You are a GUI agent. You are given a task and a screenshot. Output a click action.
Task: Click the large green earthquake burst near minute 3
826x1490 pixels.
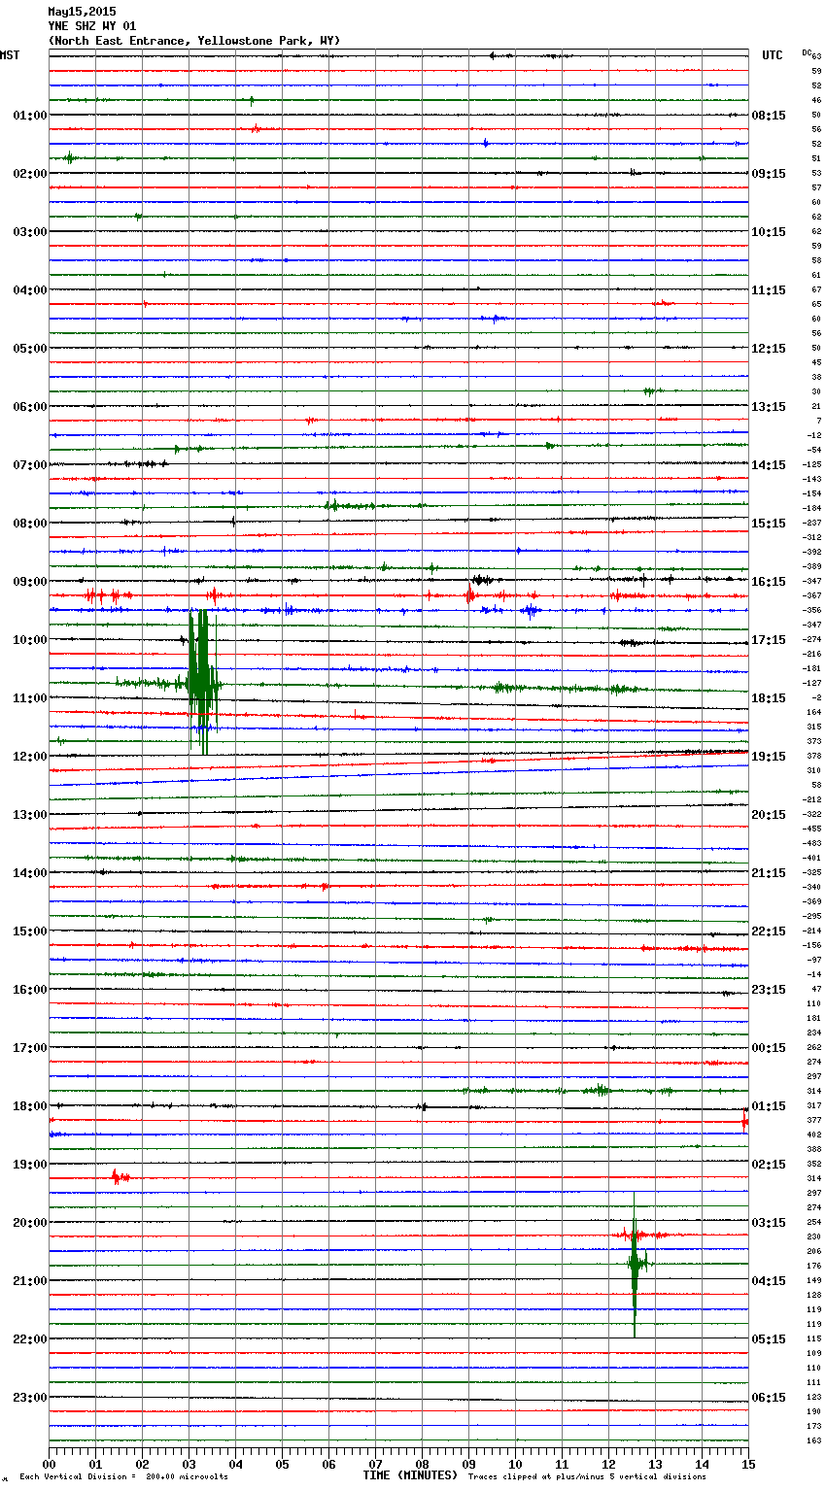201,682
